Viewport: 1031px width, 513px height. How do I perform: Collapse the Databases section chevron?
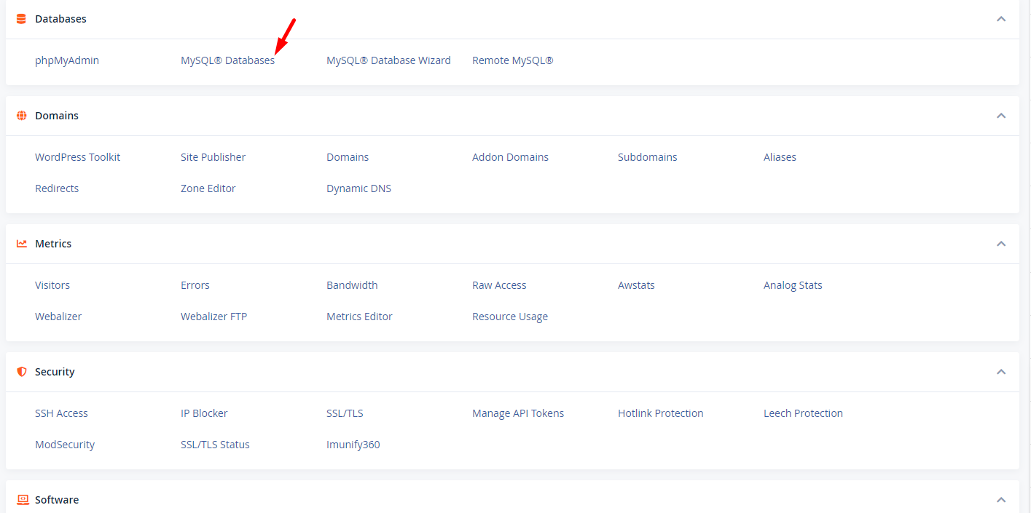[x=1001, y=19]
